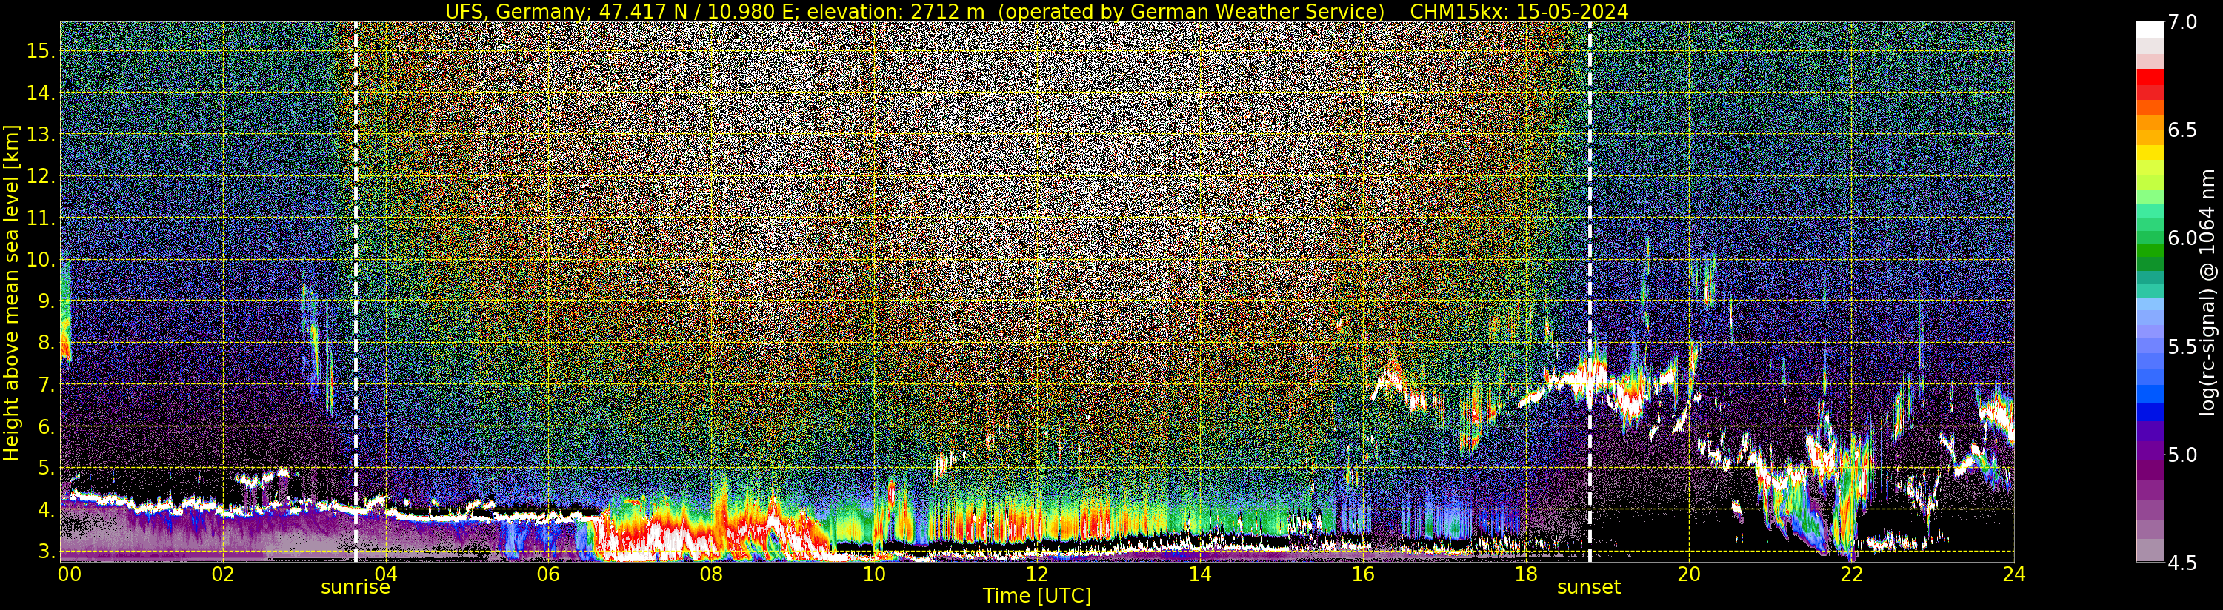Click the 'sunrise' label below the axis
This screenshot has height=610, width=2223.
click(x=356, y=588)
